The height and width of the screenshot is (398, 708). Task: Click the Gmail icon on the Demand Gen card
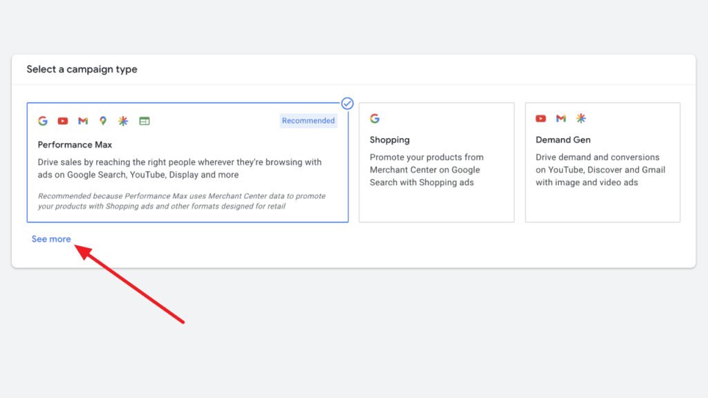pos(561,118)
